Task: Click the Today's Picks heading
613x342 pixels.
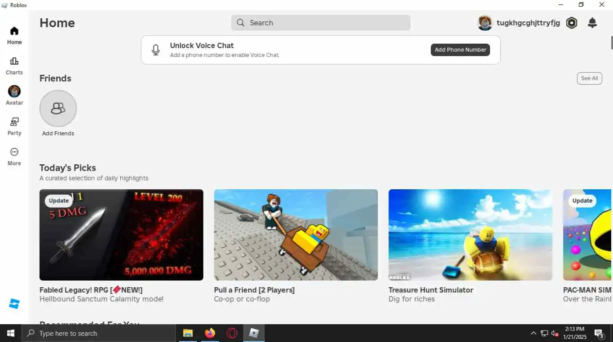Action: pos(68,168)
